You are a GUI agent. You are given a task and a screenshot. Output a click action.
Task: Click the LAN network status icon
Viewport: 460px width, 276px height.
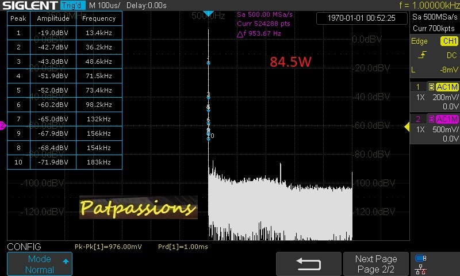click(421, 269)
